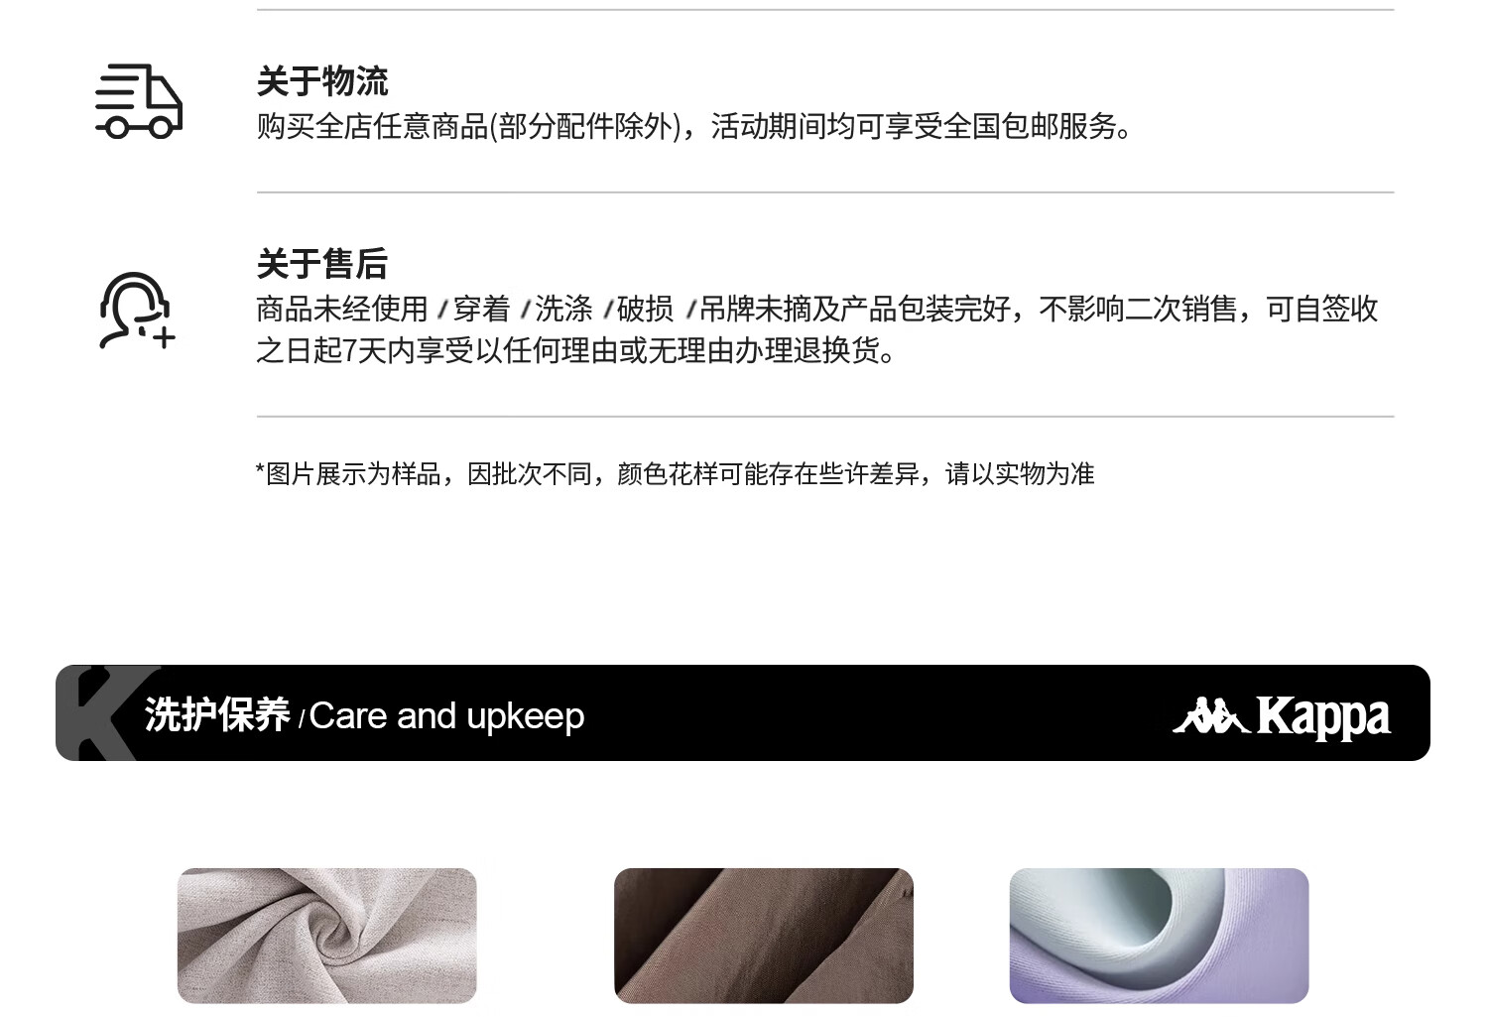This screenshot has width=1488, height=1017.
Task: Click the black Care and upkeep banner
Action: [743, 713]
